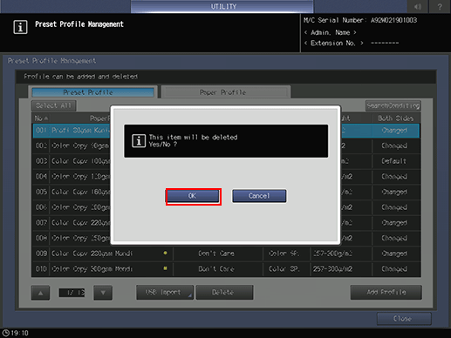The width and height of the screenshot is (451, 338).
Task: Click the page number indicator field
Action: 72,293
